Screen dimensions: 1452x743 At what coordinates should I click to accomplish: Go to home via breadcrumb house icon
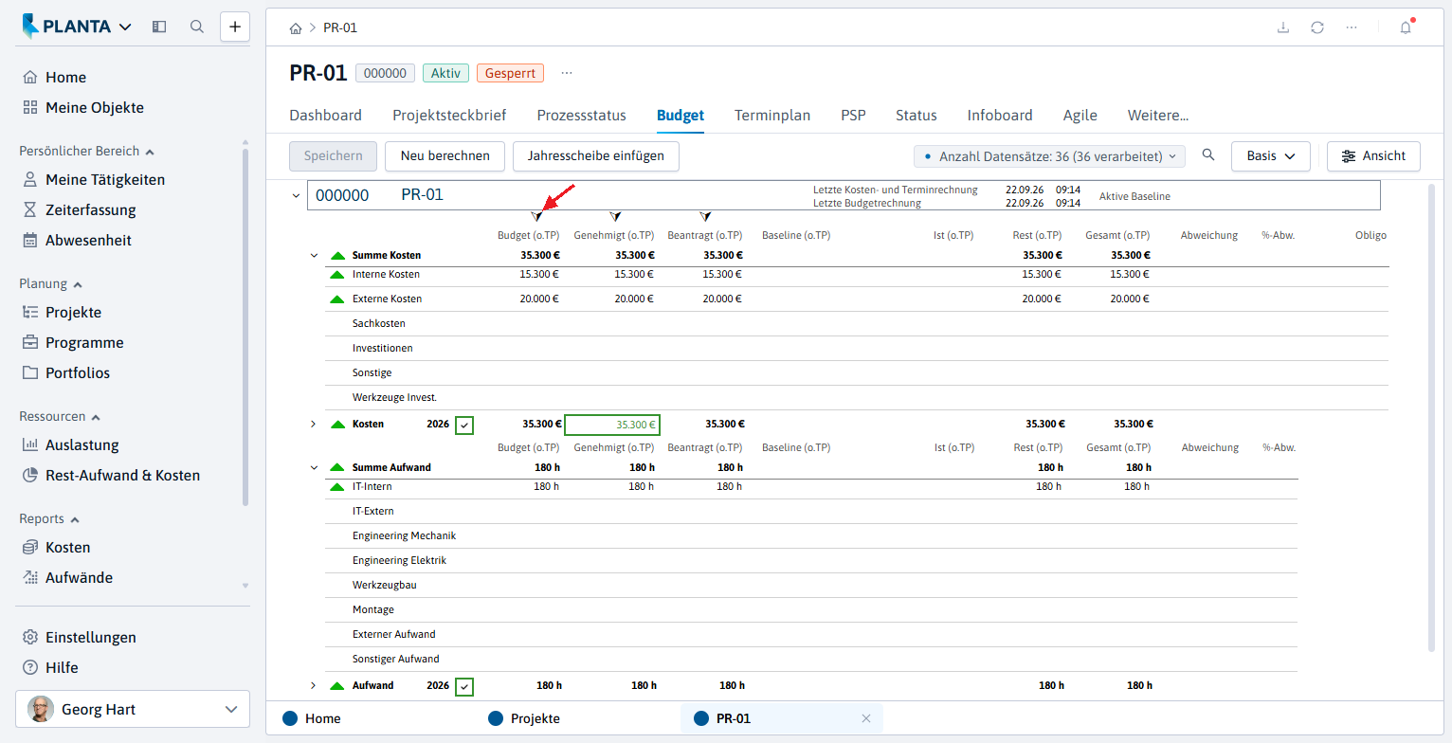pos(296,27)
